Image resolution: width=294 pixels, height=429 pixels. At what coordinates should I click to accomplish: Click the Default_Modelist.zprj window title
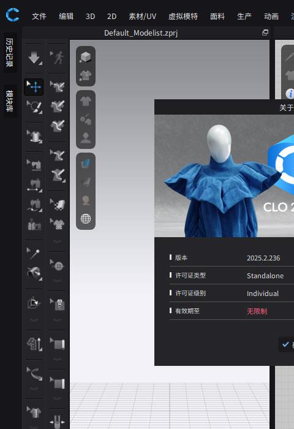click(x=141, y=33)
